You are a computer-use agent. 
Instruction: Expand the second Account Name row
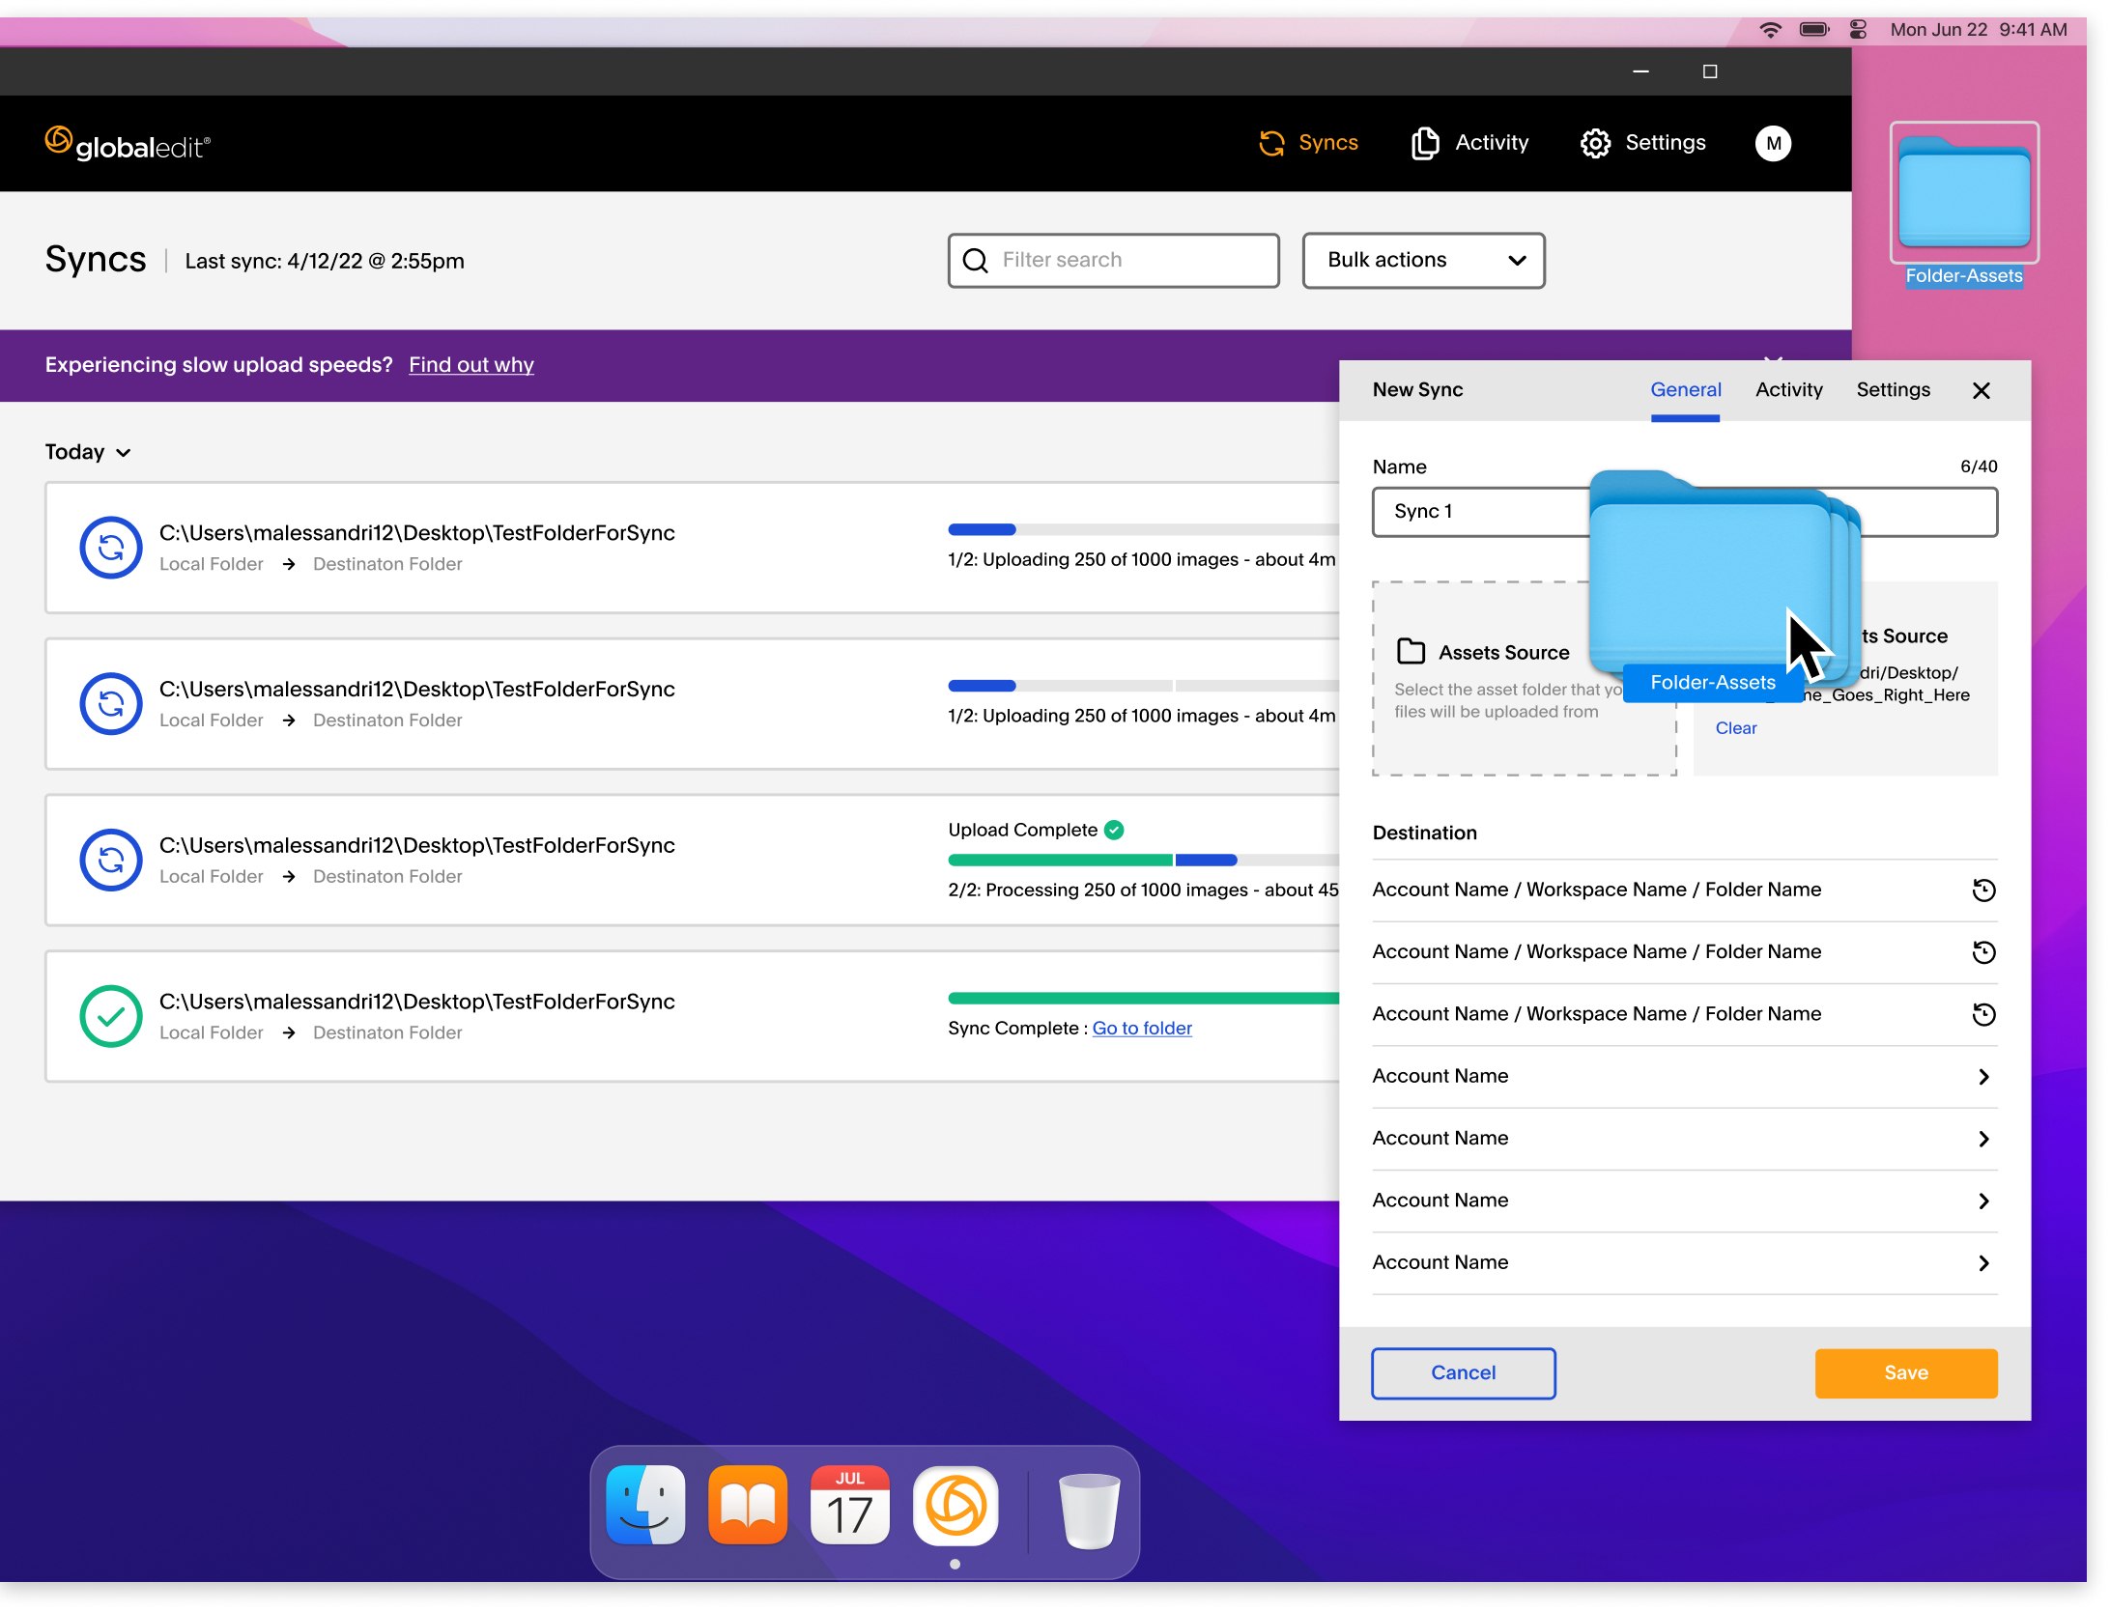tap(1684, 1139)
